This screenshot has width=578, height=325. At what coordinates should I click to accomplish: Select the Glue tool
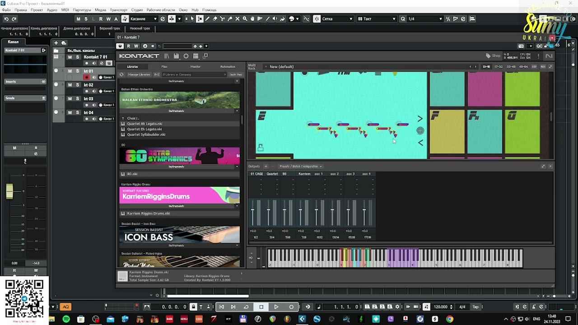point(230,19)
